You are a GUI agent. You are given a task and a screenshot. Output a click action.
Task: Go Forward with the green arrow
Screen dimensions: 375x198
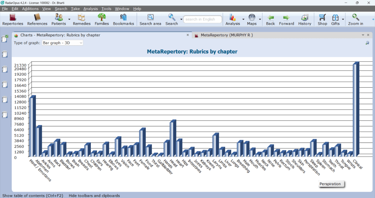286,20
